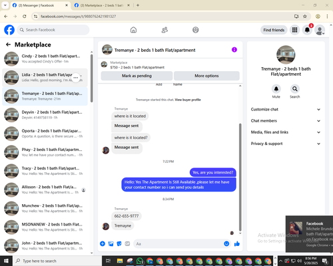Screen dimensions: 333x266
Task: Open MSONANEW's conversation
Action: (x=45, y=227)
